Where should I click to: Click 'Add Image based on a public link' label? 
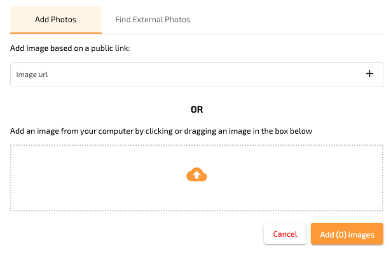pyautogui.click(x=70, y=48)
